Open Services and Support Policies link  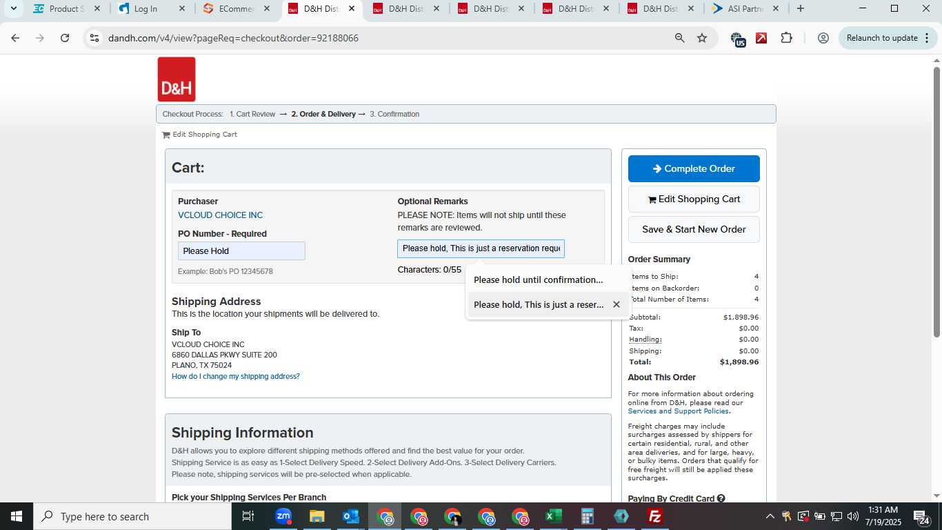coord(678,411)
